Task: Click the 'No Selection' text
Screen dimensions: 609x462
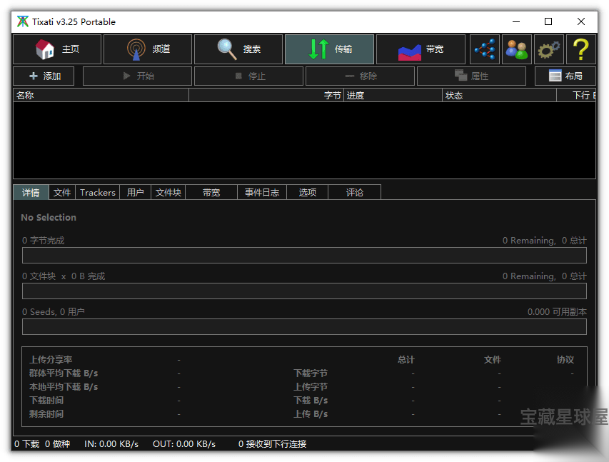Action: (x=49, y=218)
